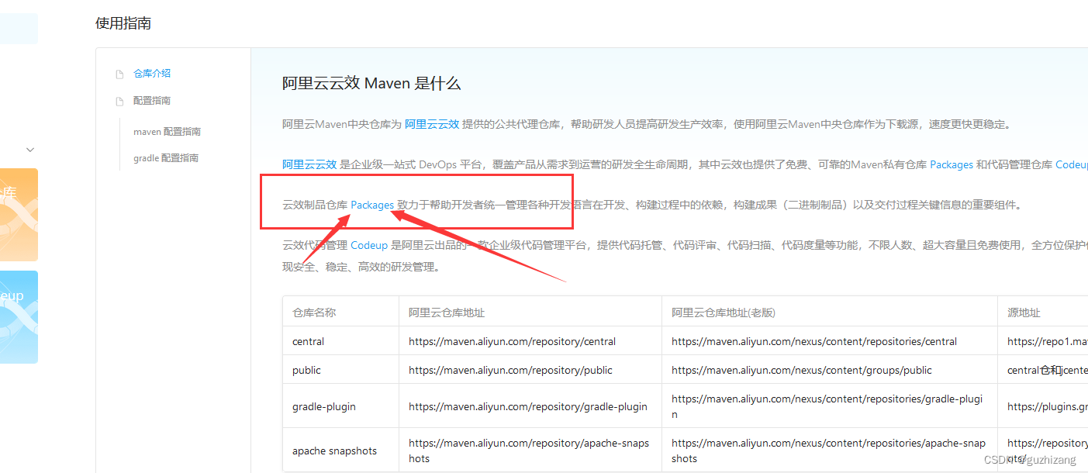
Task: Click the apache snapshots repository name cell
Action: 334,450
